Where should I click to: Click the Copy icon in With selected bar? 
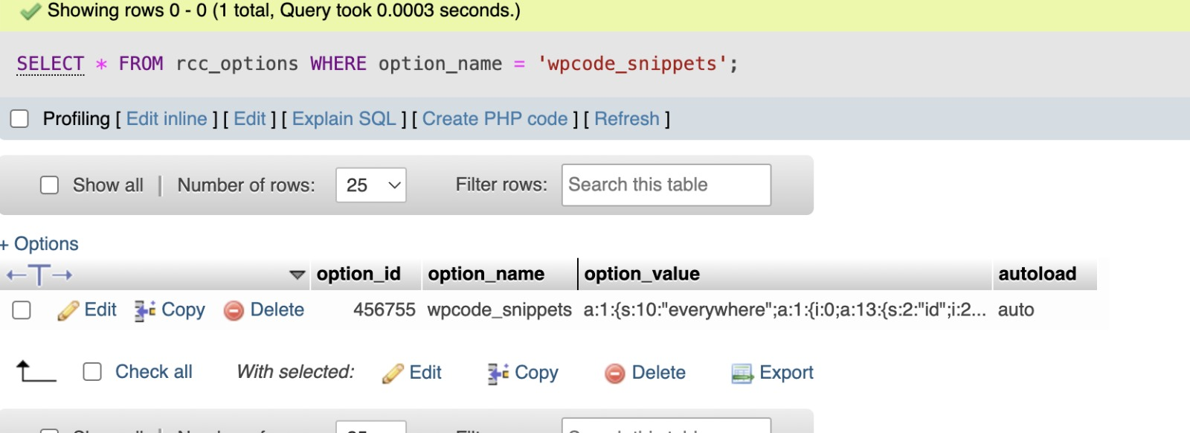point(498,373)
